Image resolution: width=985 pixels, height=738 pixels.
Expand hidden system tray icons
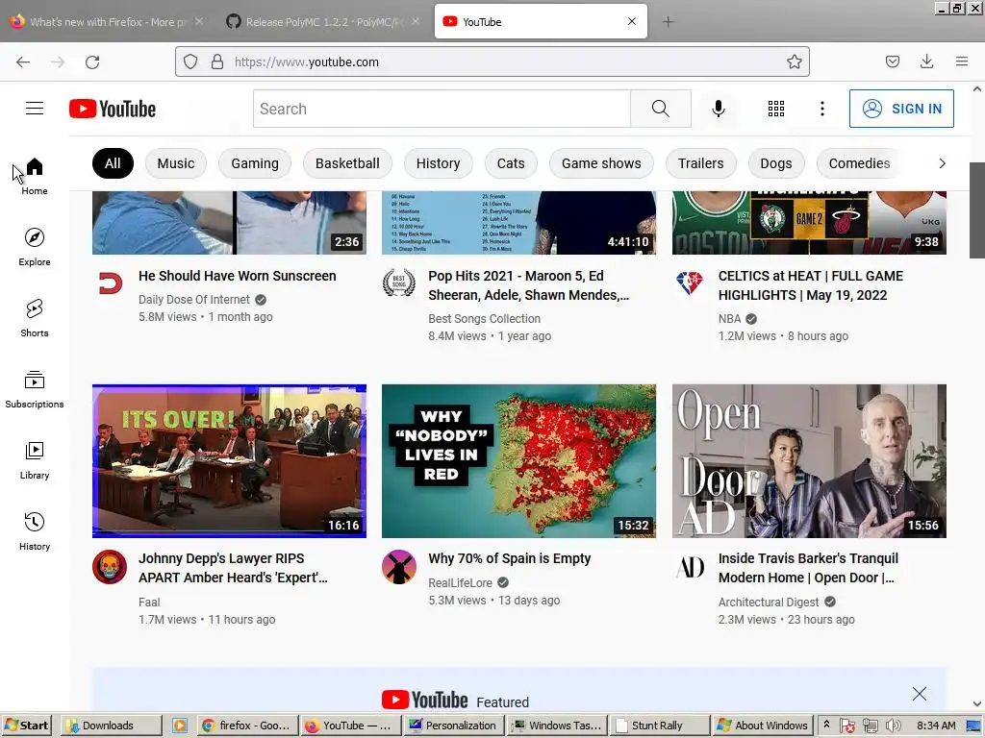coord(826,725)
